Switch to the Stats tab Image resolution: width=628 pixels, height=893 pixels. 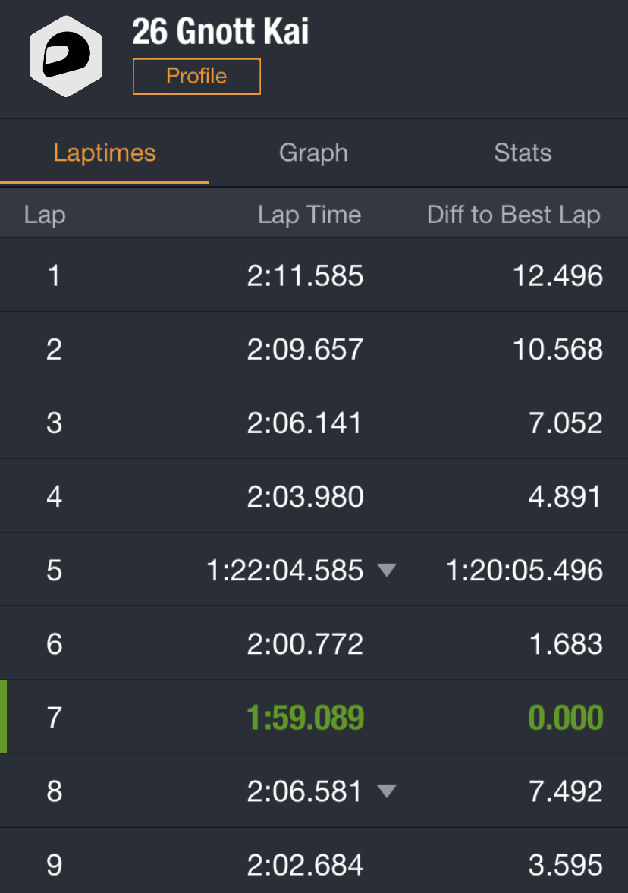(x=523, y=153)
